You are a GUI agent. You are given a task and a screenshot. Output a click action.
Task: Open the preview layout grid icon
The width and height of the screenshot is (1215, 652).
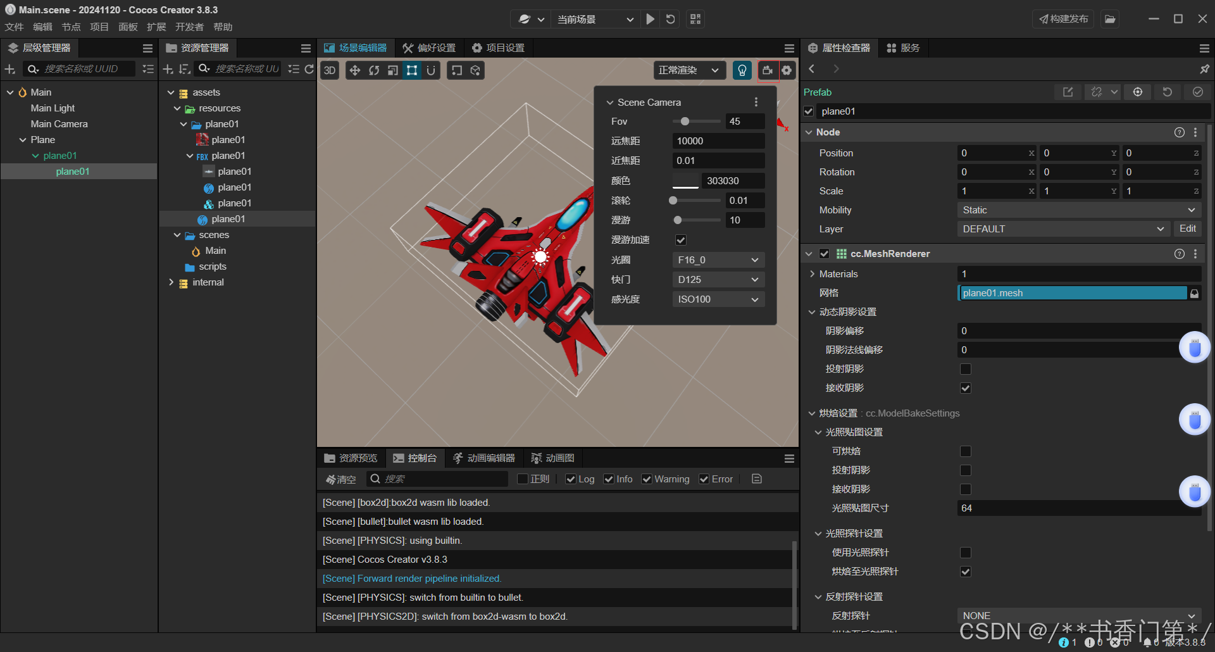click(695, 19)
